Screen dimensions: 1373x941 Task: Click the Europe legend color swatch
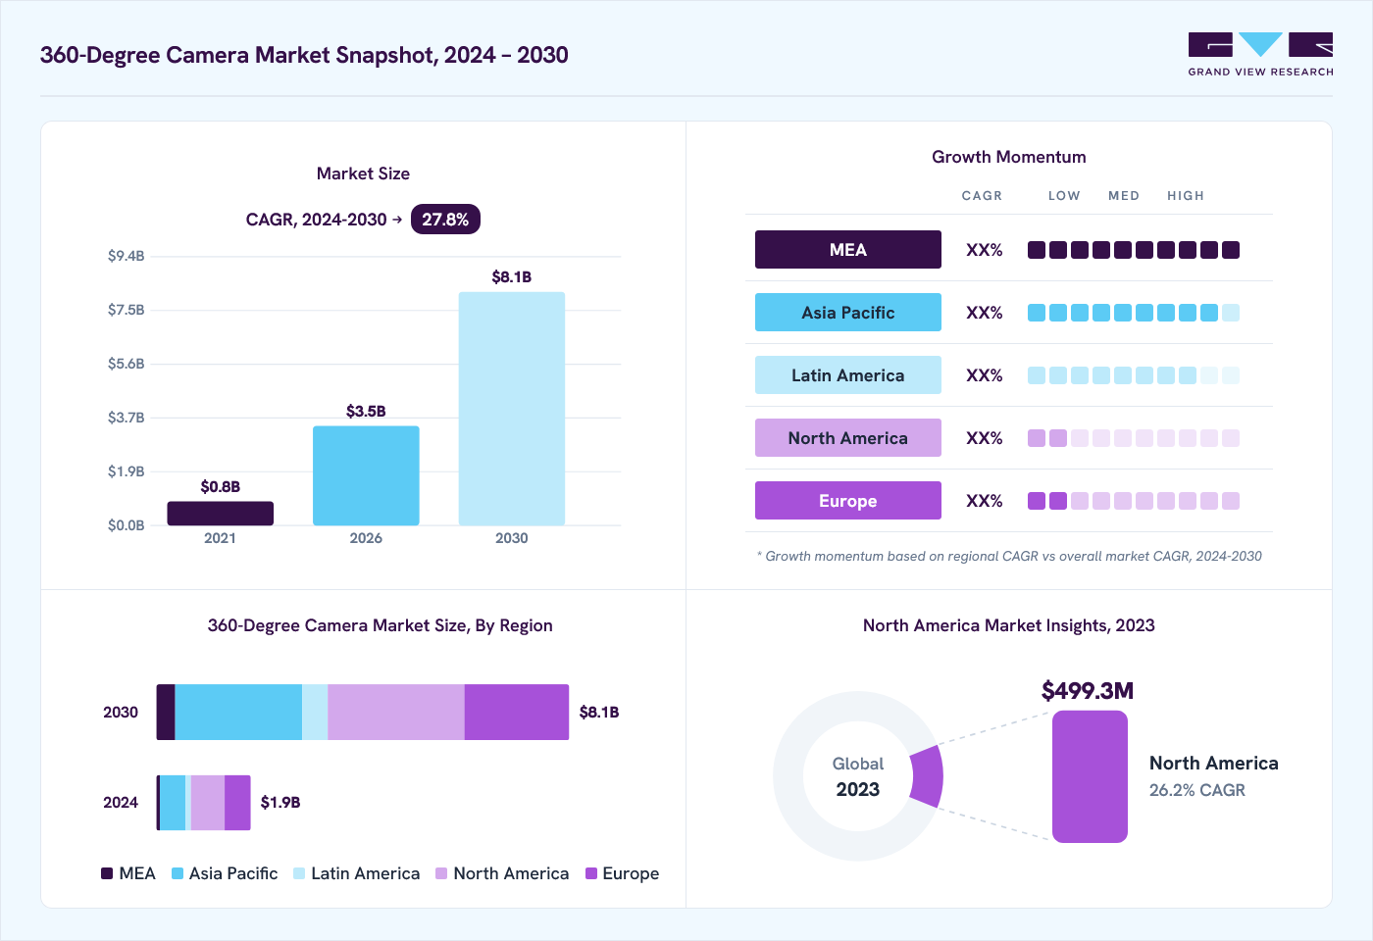click(591, 873)
